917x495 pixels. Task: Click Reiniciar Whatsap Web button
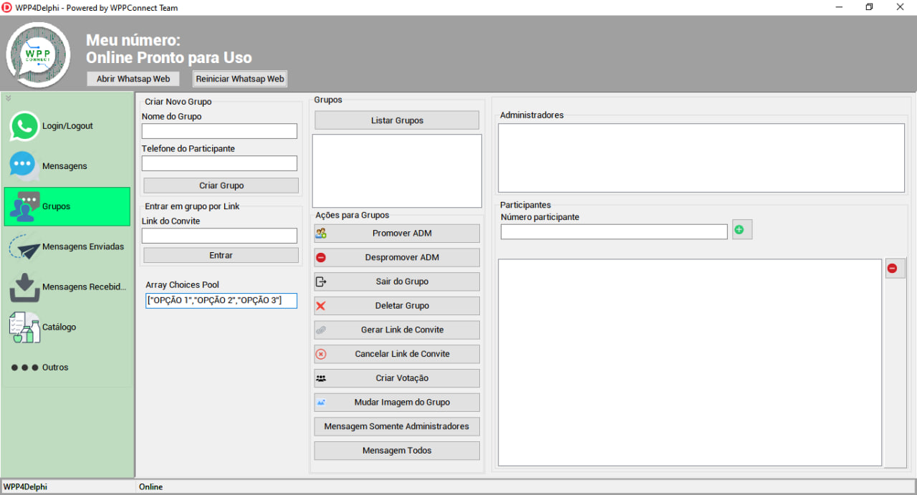click(240, 79)
